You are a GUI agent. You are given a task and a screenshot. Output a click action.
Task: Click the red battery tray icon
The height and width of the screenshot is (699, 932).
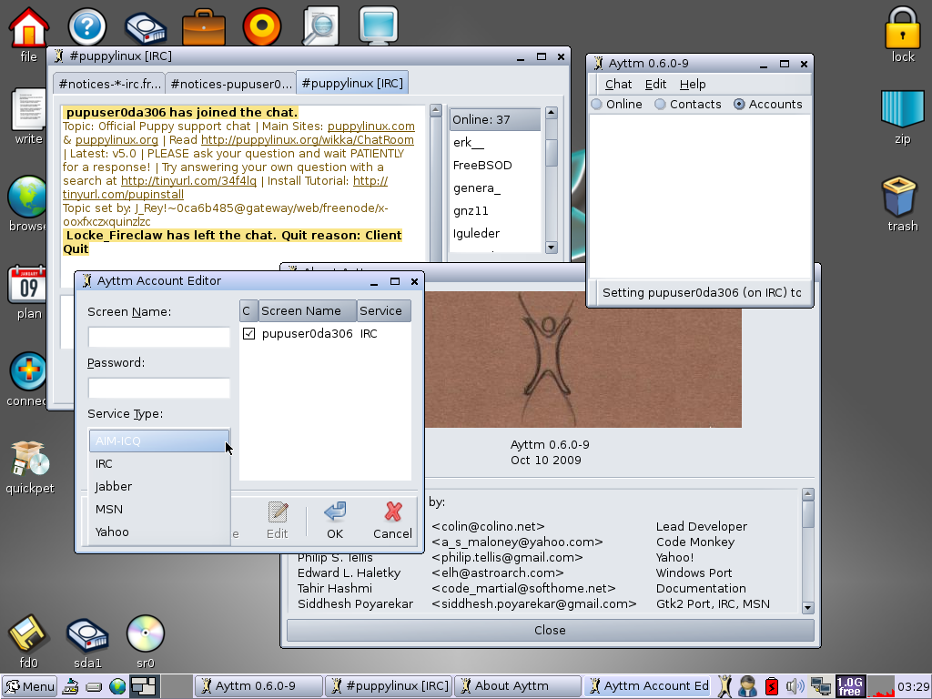click(772, 686)
